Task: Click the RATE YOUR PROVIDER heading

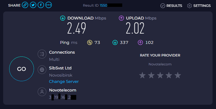Action: (160, 55)
